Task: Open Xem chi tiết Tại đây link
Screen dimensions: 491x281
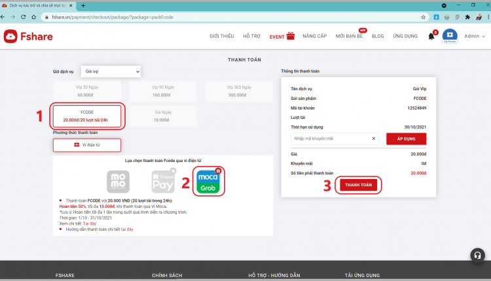Action: [x=90, y=223]
